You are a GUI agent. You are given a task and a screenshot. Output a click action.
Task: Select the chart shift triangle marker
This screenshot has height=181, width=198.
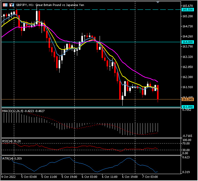coord(158,3)
